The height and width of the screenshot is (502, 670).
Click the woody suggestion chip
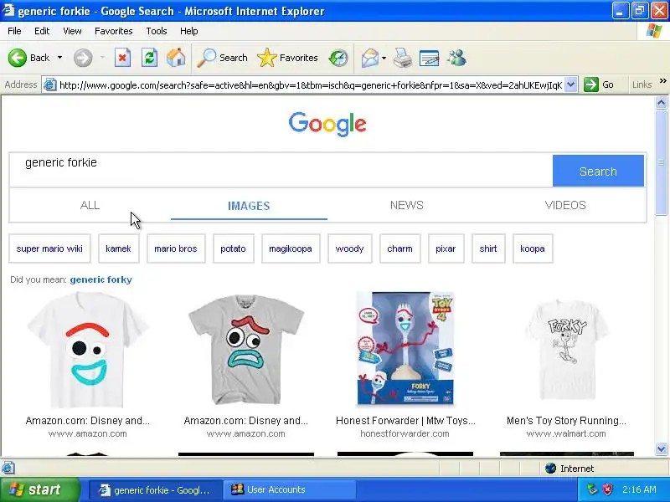pos(349,248)
